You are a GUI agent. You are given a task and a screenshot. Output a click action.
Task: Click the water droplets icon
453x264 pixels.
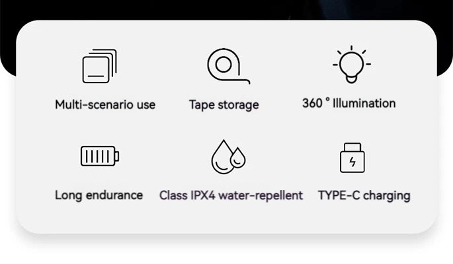[x=227, y=156]
